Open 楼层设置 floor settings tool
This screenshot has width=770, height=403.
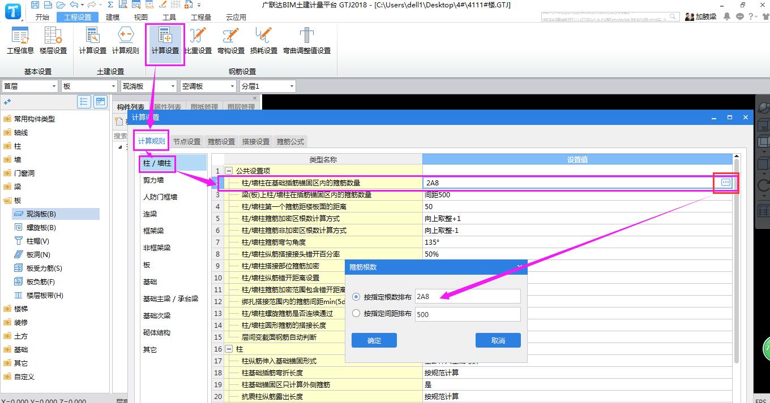tap(53, 41)
